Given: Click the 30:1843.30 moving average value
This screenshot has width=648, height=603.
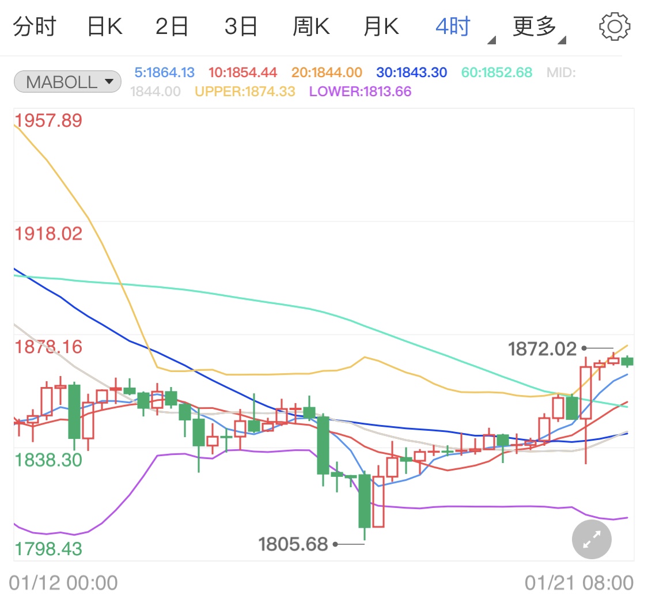Looking at the screenshot, I should (x=412, y=73).
